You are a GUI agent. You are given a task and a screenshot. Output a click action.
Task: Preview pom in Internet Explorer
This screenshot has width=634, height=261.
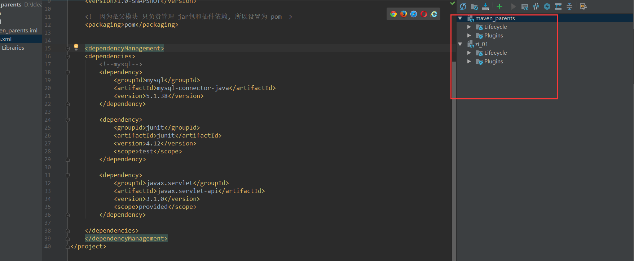[x=434, y=14]
